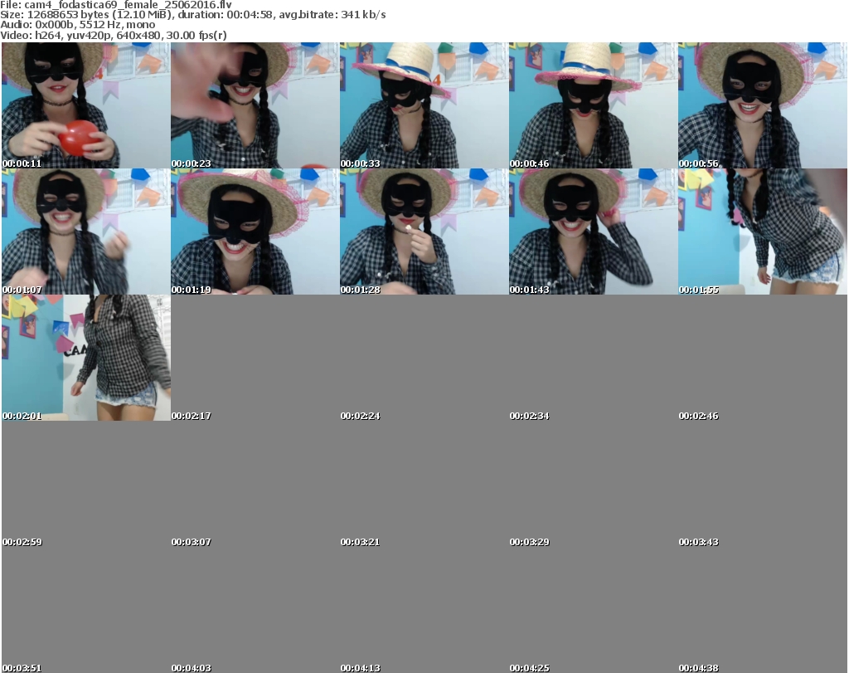Image resolution: width=849 pixels, height=673 pixels.
Task: Click the 'Size: 12688653 bytes' info line
Action: click(x=192, y=15)
